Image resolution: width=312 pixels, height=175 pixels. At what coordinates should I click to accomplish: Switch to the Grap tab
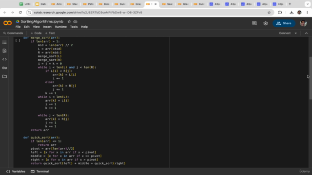pos(136,4)
